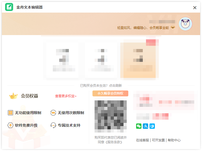The image size is (202, 151).
Task: Open the 帮助中心 help center
Action: [174, 140]
